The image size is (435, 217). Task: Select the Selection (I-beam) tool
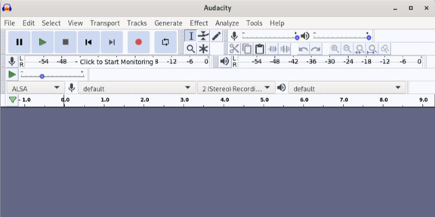click(x=191, y=36)
